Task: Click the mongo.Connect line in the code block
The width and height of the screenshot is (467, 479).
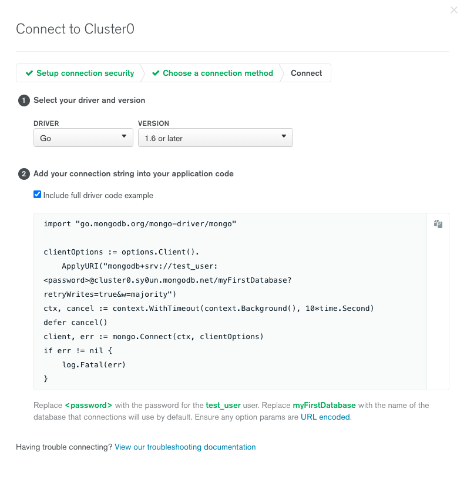Action: click(x=153, y=336)
